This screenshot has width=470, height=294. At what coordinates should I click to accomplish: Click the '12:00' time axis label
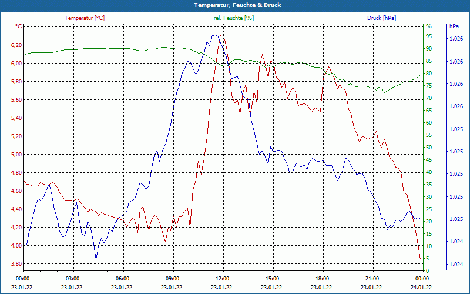tap(222, 278)
